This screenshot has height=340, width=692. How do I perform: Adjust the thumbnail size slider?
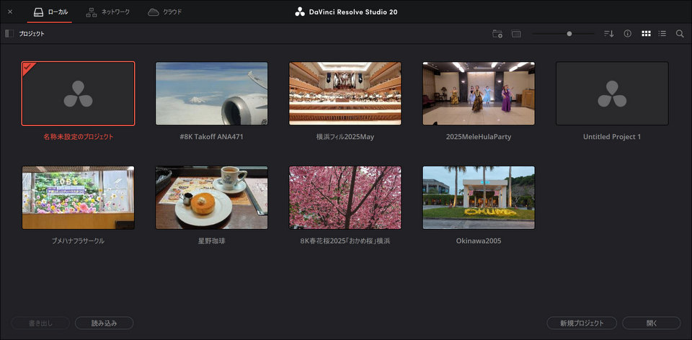click(569, 34)
